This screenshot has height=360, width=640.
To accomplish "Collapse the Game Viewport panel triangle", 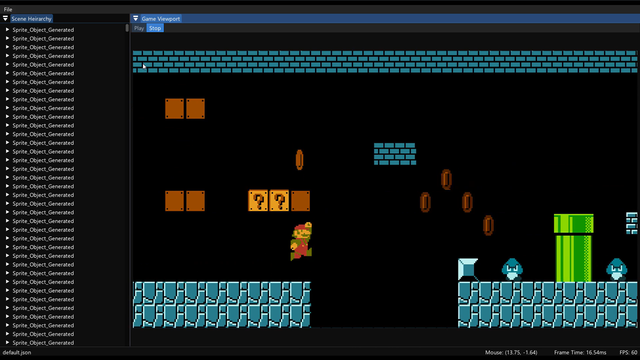I will click(136, 19).
